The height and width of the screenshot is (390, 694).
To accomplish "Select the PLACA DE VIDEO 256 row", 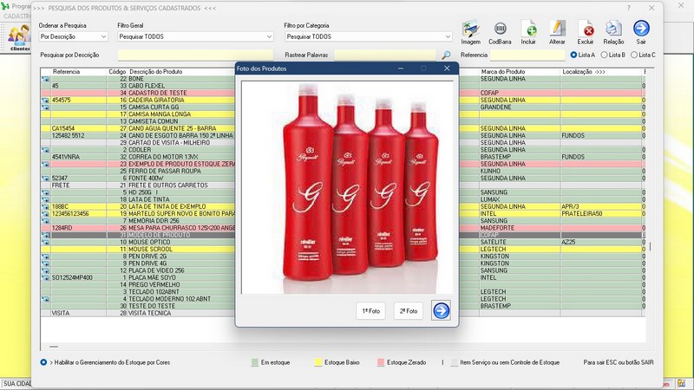I will pyautogui.click(x=343, y=270).
